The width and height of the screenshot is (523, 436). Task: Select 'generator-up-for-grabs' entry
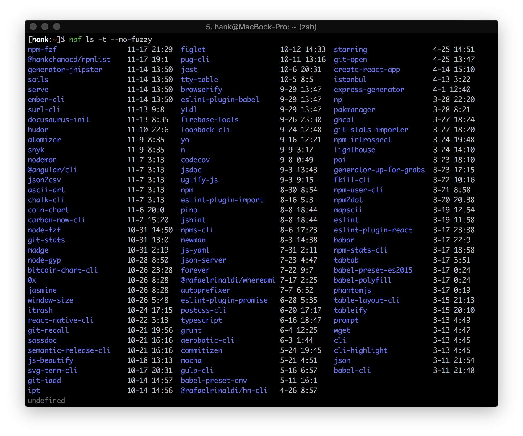click(x=379, y=170)
